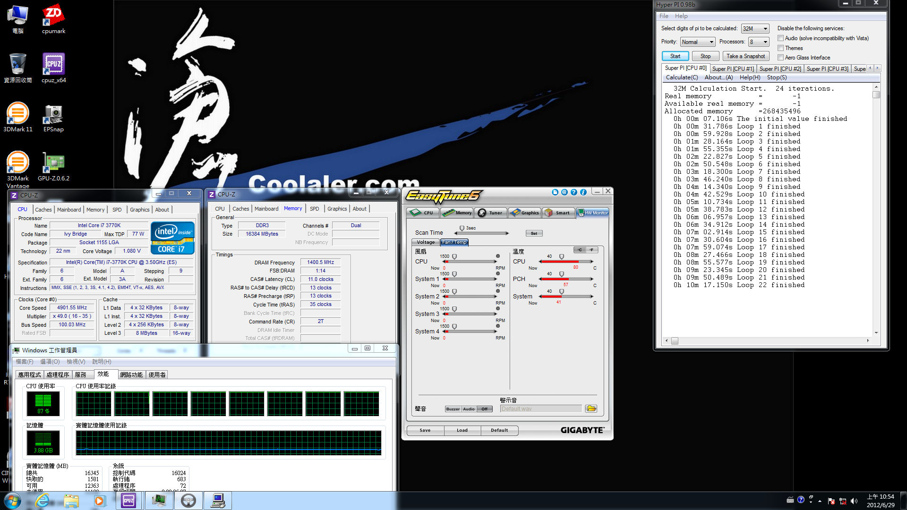The image size is (907, 510).
Task: Toggle the CPU fan alert indicator dot
Action: coord(498,256)
